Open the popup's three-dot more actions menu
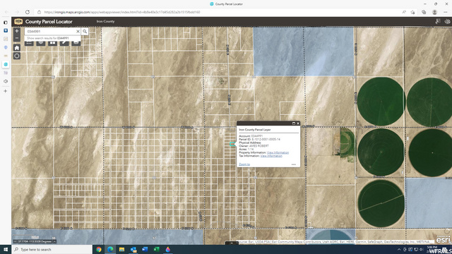Screen dimensions: 452x254 pyautogui.click(x=294, y=164)
